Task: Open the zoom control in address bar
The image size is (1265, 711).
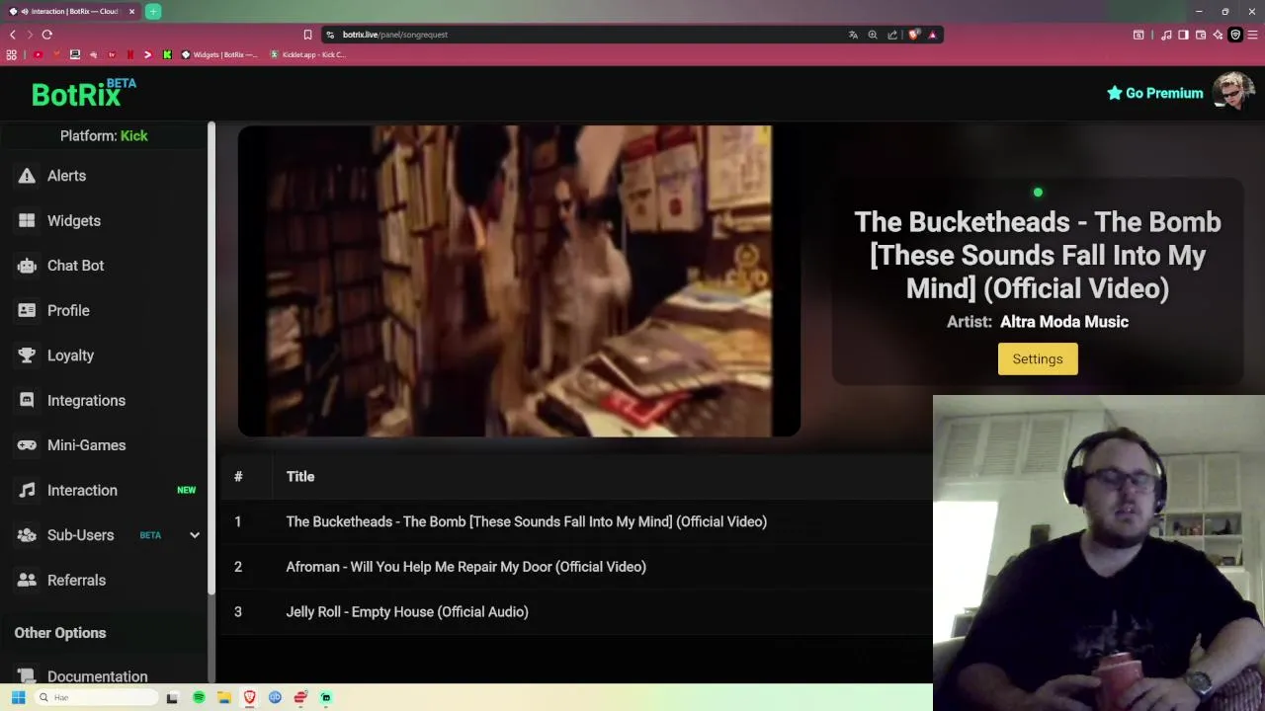Action: [873, 35]
